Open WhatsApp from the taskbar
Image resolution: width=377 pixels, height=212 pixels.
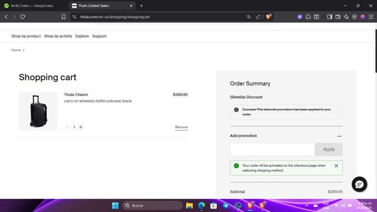238,206
